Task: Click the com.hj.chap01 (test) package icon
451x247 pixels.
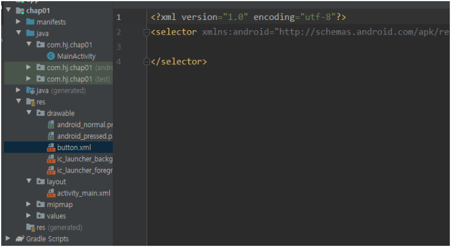Action: pos(41,79)
